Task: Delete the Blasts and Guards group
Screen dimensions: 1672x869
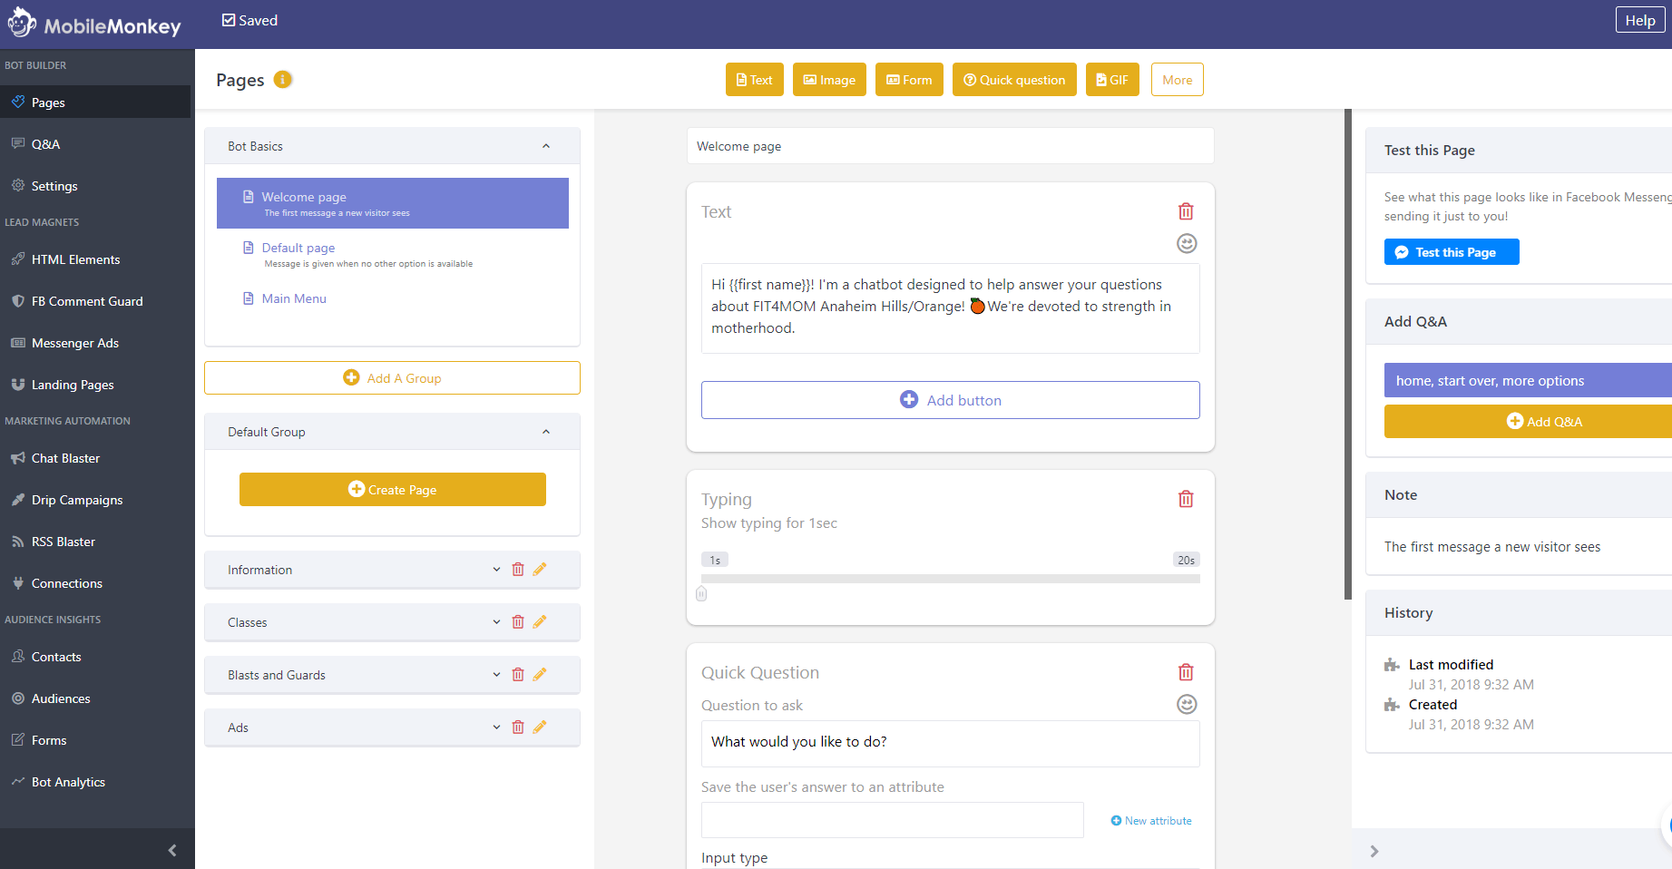Action: 518,675
